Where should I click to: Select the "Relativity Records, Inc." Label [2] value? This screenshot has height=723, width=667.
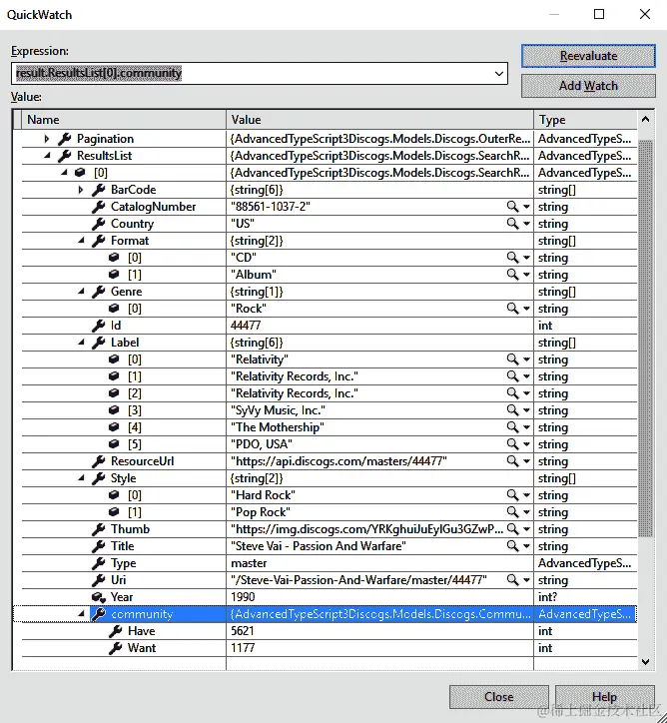coord(295,393)
